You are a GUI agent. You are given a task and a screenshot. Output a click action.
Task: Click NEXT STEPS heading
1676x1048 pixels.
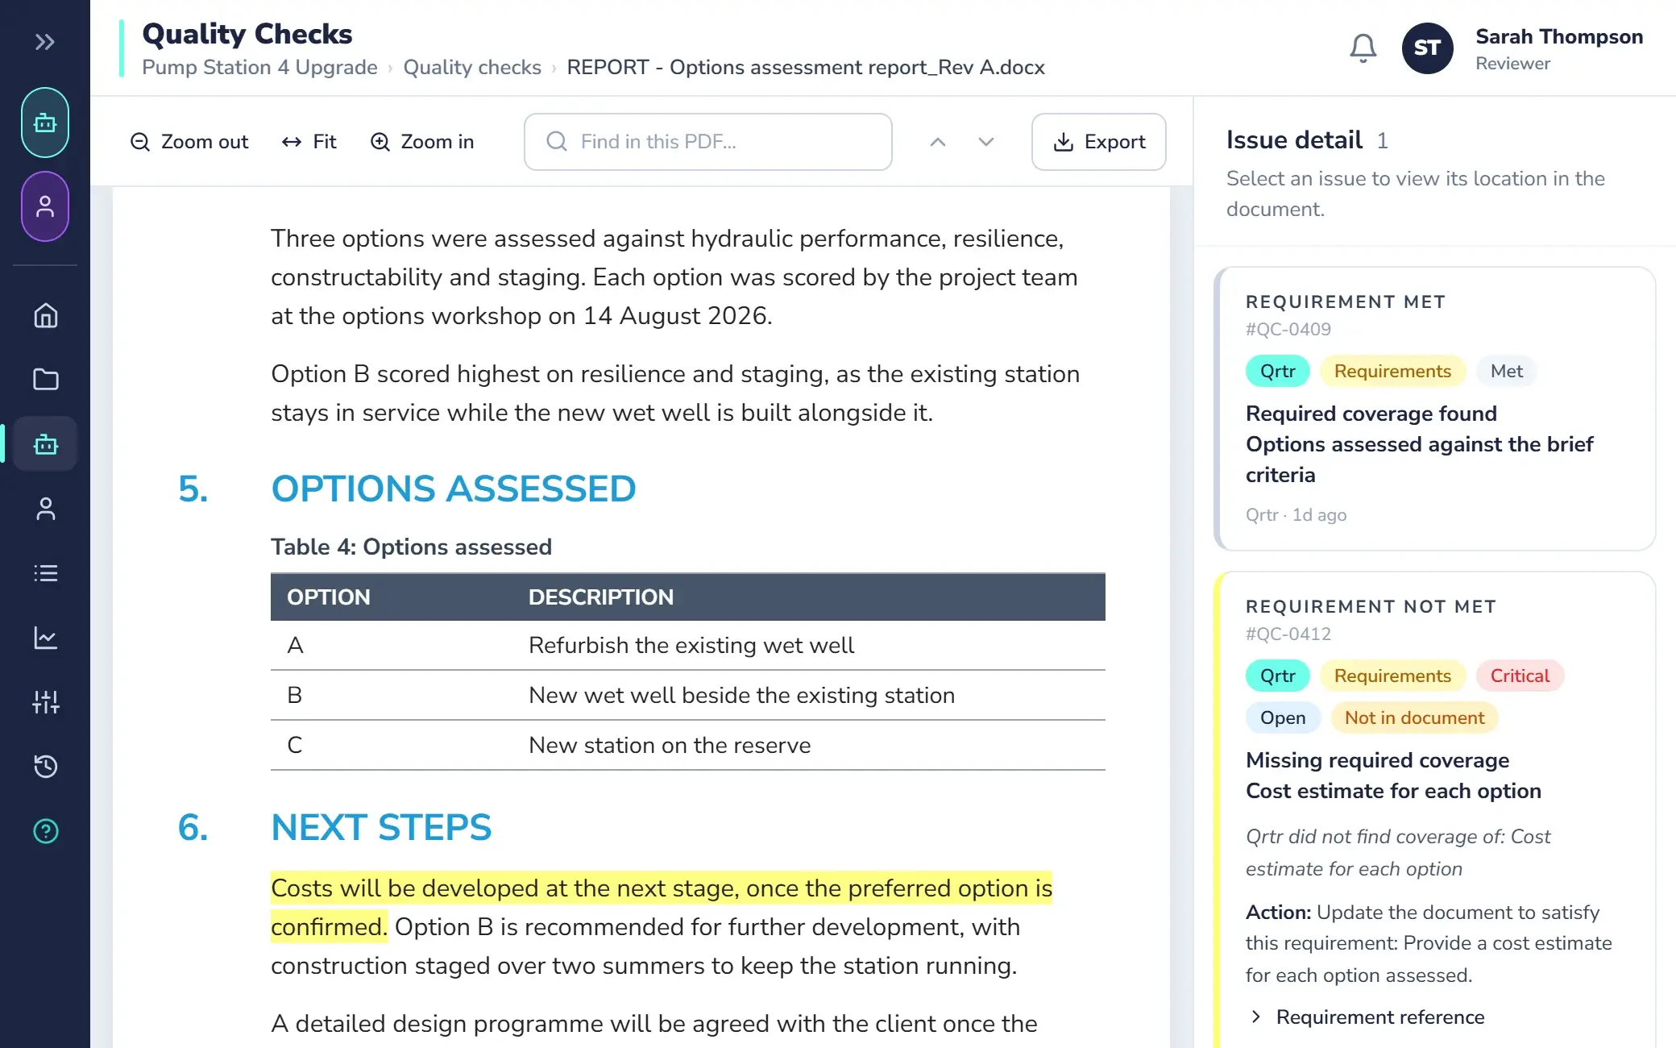point(381,827)
